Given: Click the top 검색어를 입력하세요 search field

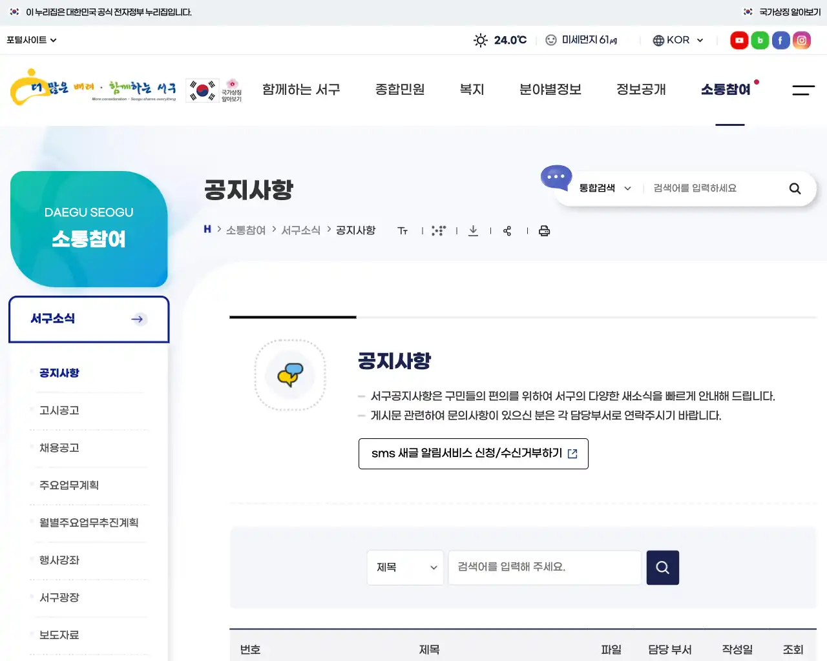Looking at the screenshot, I should 714,188.
